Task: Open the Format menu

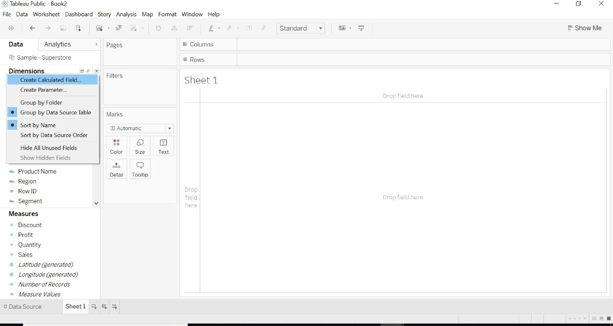Action: [167, 14]
